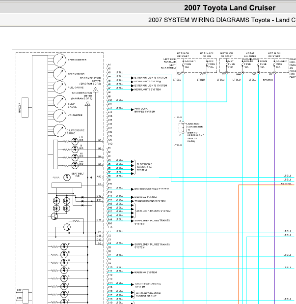Click the OFF IND LED symbol
The width and height of the screenshot is (296, 304).
coord(75,165)
